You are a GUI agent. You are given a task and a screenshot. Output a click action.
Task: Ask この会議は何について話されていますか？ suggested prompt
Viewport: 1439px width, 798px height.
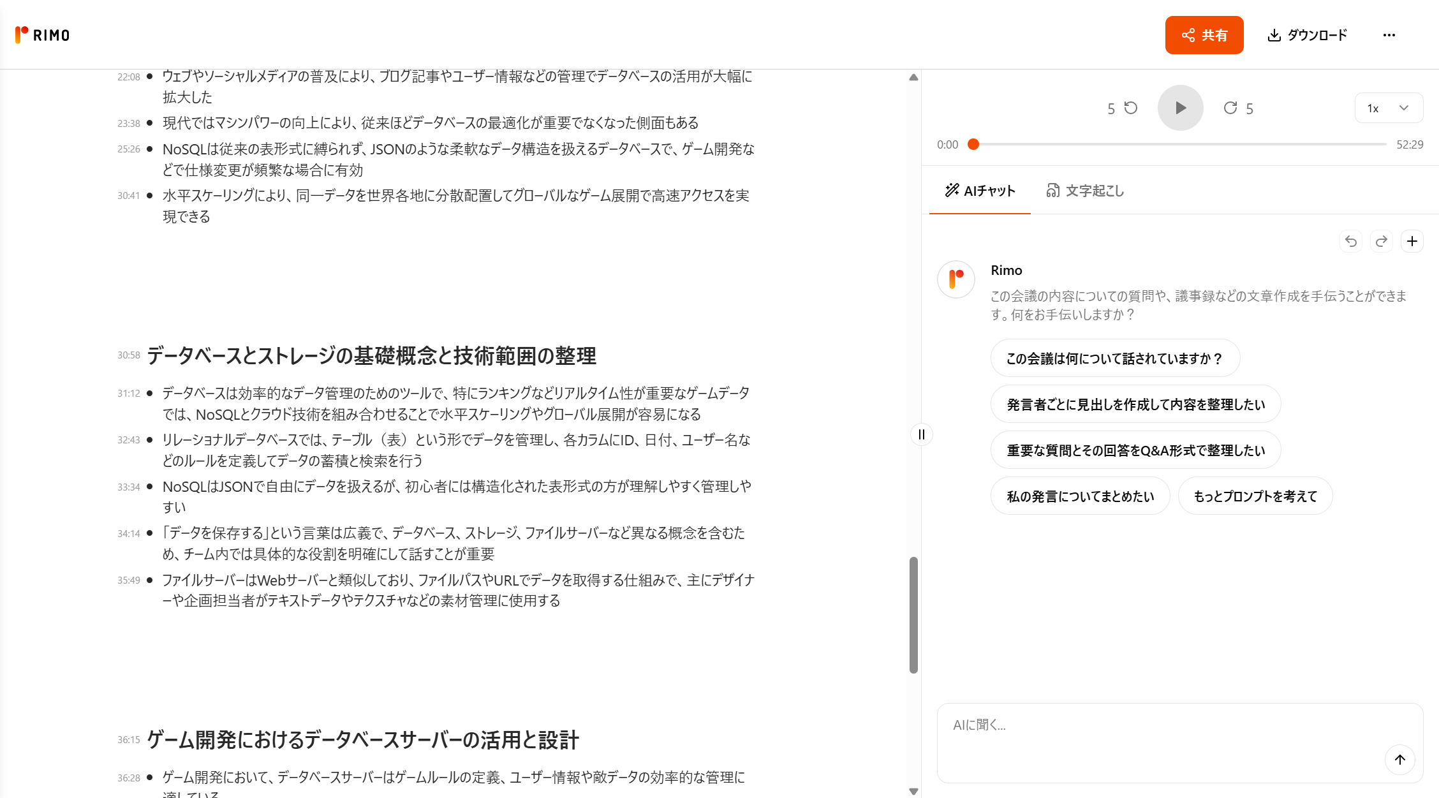tap(1115, 358)
